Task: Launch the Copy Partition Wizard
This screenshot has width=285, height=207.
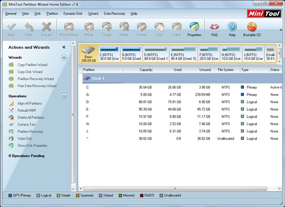Action: tap(32, 65)
